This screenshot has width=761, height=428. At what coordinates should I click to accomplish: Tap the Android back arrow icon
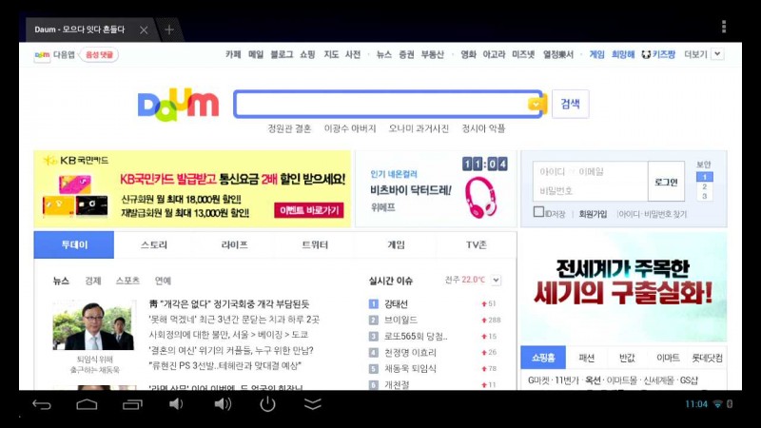(x=41, y=404)
